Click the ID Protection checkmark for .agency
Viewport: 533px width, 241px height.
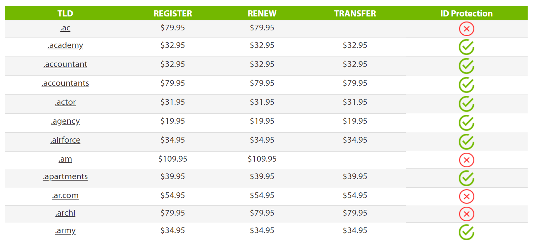coord(466,123)
